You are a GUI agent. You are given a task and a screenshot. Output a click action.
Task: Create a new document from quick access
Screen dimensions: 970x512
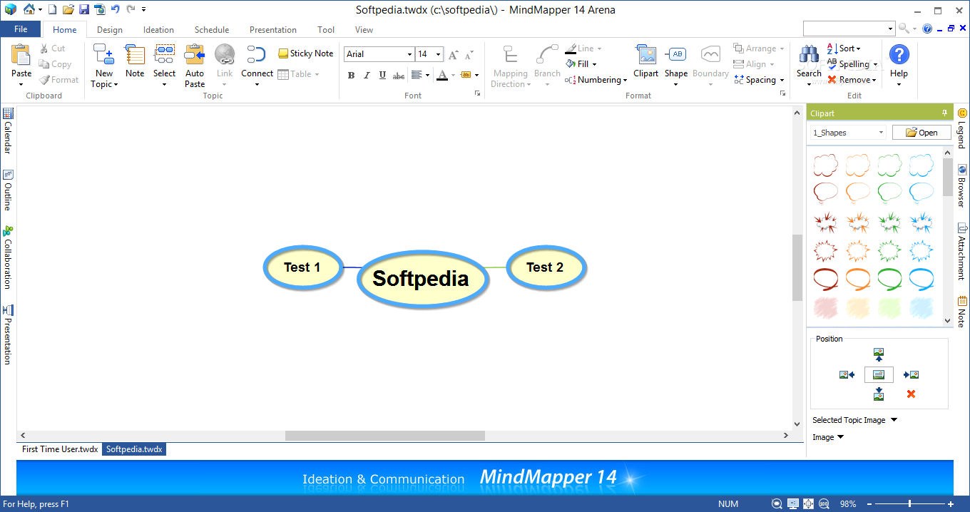pyautogui.click(x=52, y=9)
